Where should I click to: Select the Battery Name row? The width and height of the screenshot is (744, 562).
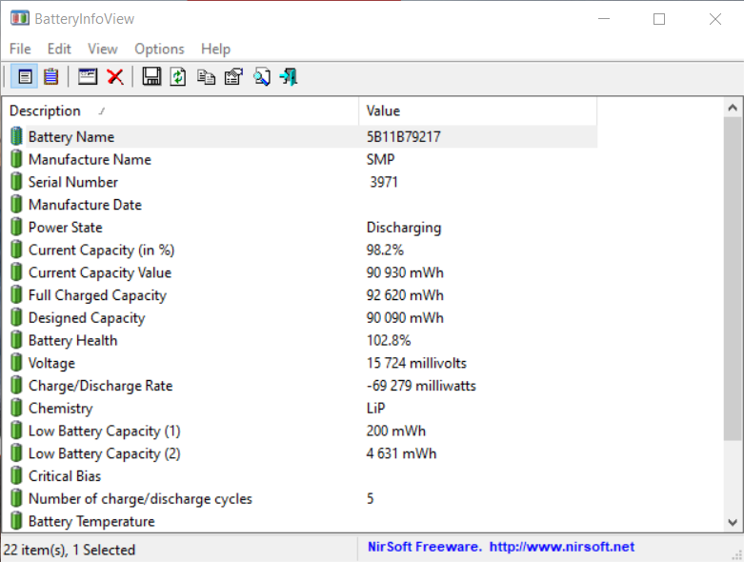303,136
